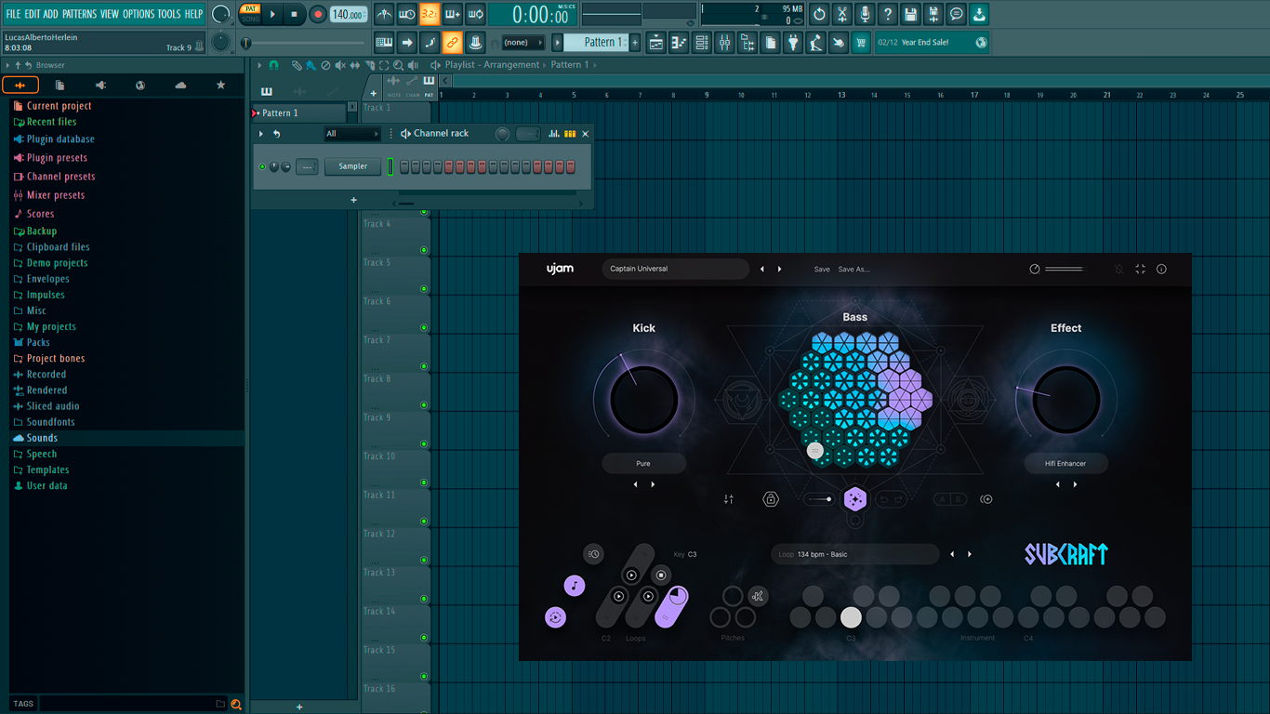Click the browser tags search magnifier

click(x=236, y=704)
